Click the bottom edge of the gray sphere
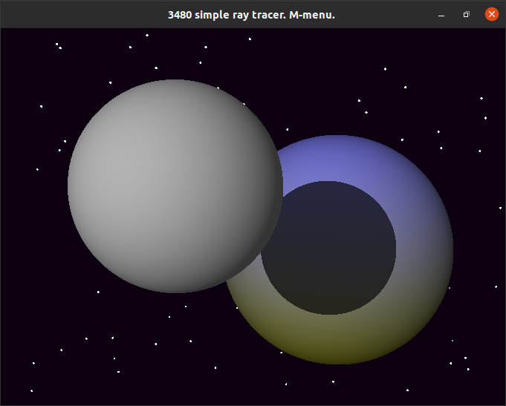This screenshot has height=406, width=506. coord(175,288)
